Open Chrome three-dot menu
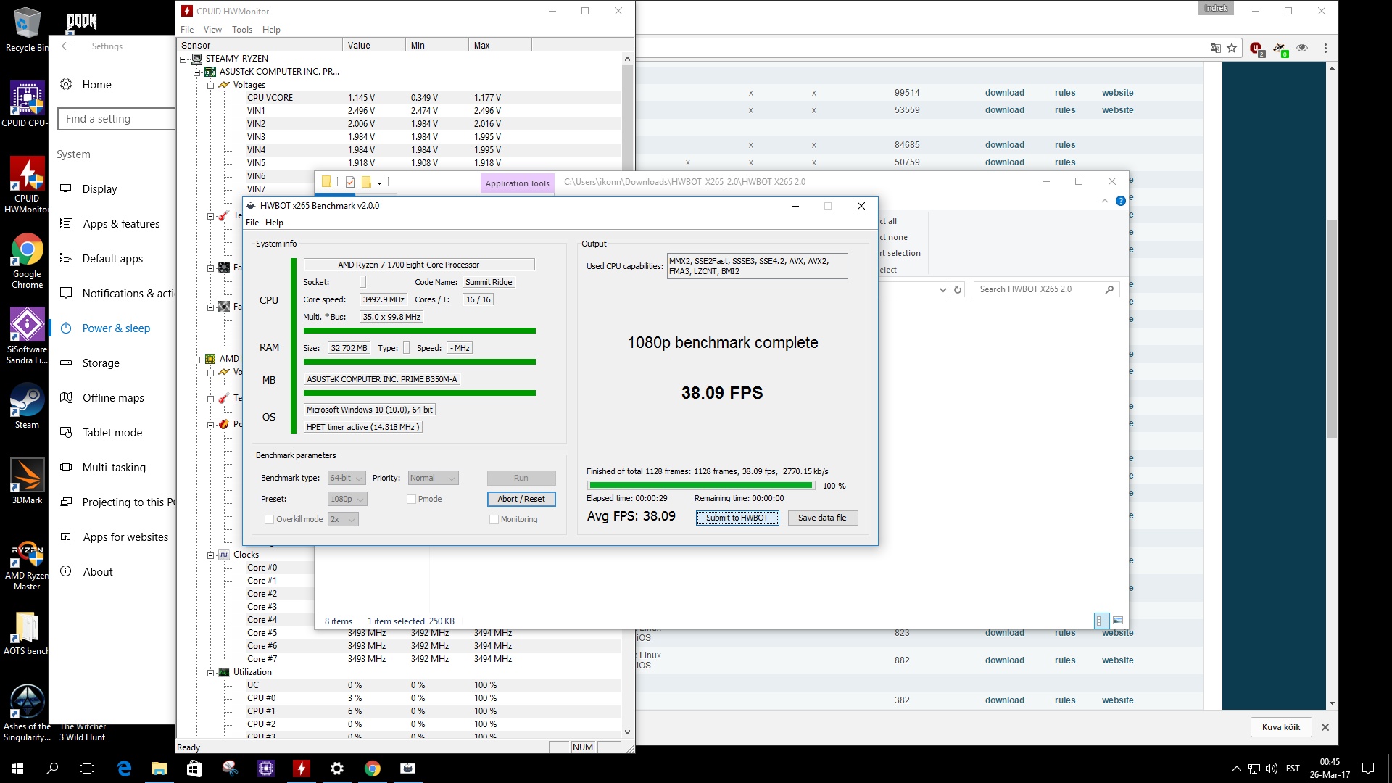1392x783 pixels. 1325,48
